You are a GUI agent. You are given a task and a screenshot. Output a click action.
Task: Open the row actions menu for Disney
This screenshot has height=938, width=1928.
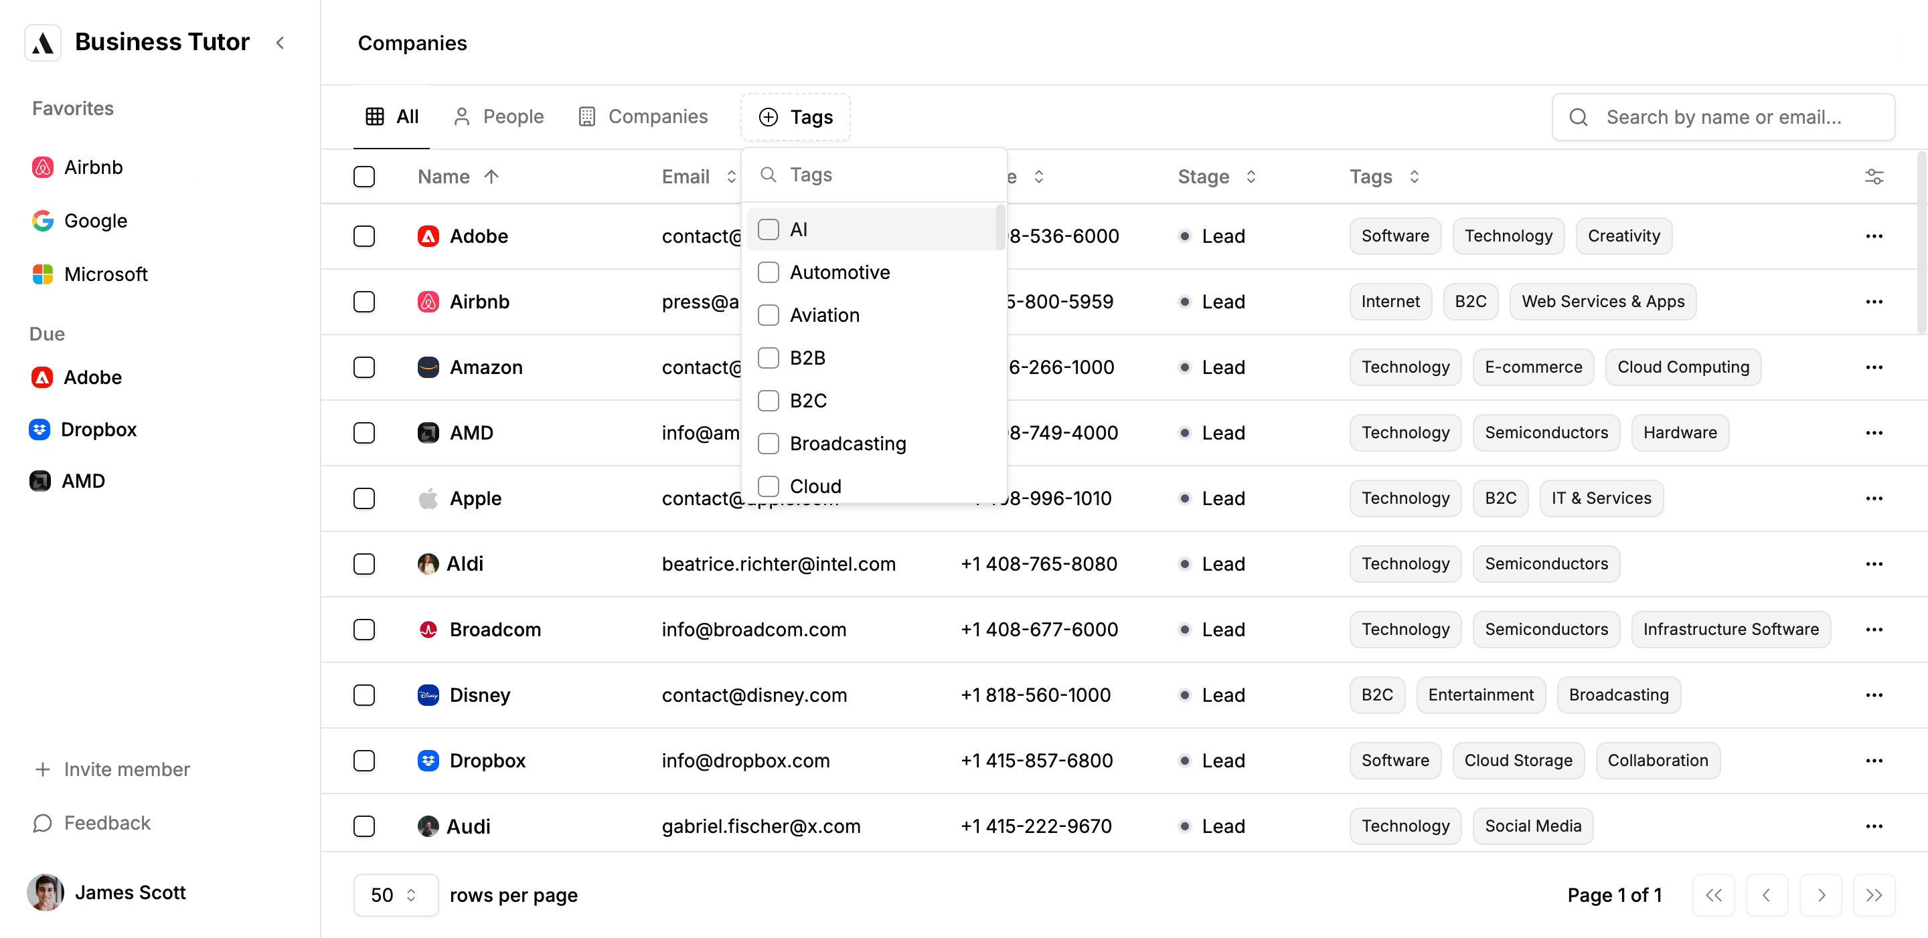coord(1874,695)
